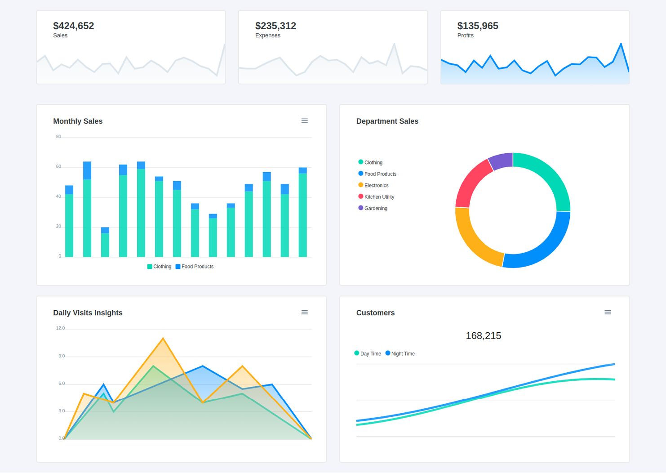666x473 pixels.
Task: Open the Monthly Sales chart hamburger menu
Action: click(304, 120)
